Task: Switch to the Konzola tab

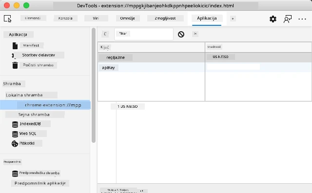Action: point(65,19)
